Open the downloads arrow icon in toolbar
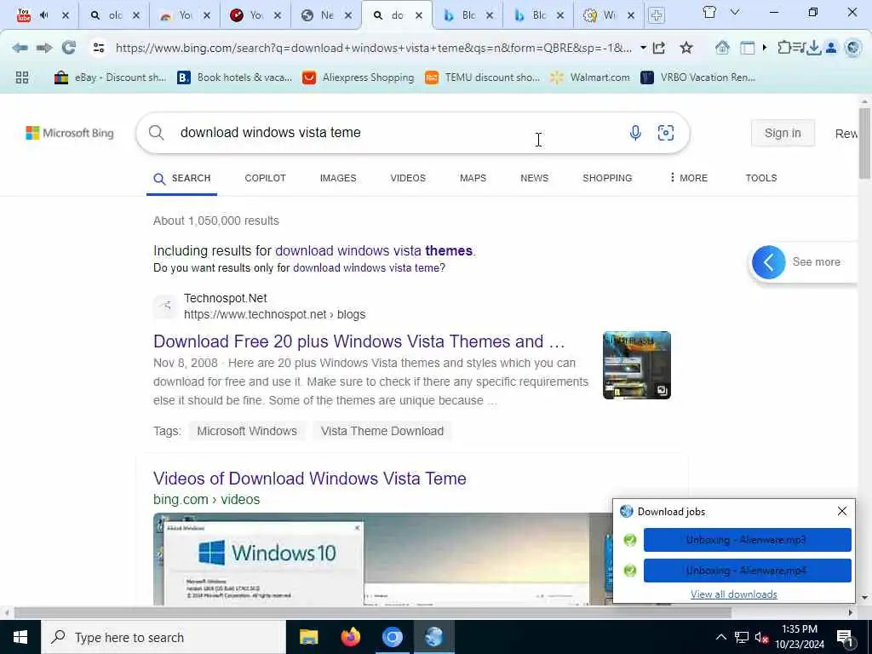Image resolution: width=872 pixels, height=654 pixels. pyautogui.click(x=813, y=48)
